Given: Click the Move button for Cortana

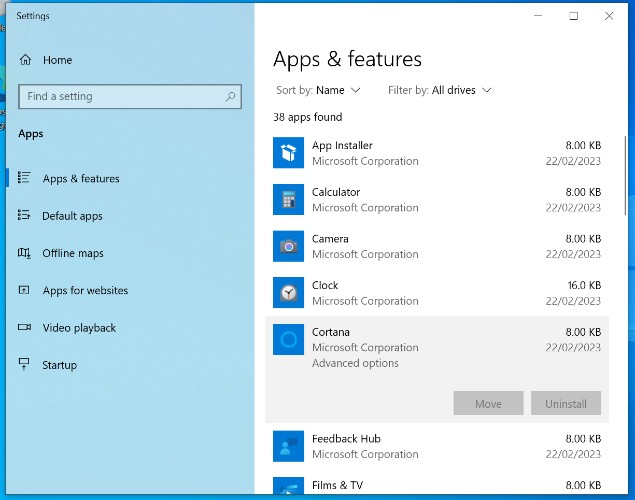Looking at the screenshot, I should point(488,403).
